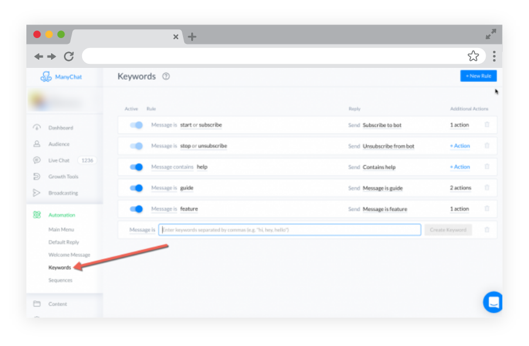Click the browser forward arrow
529x346 pixels.
(52, 56)
